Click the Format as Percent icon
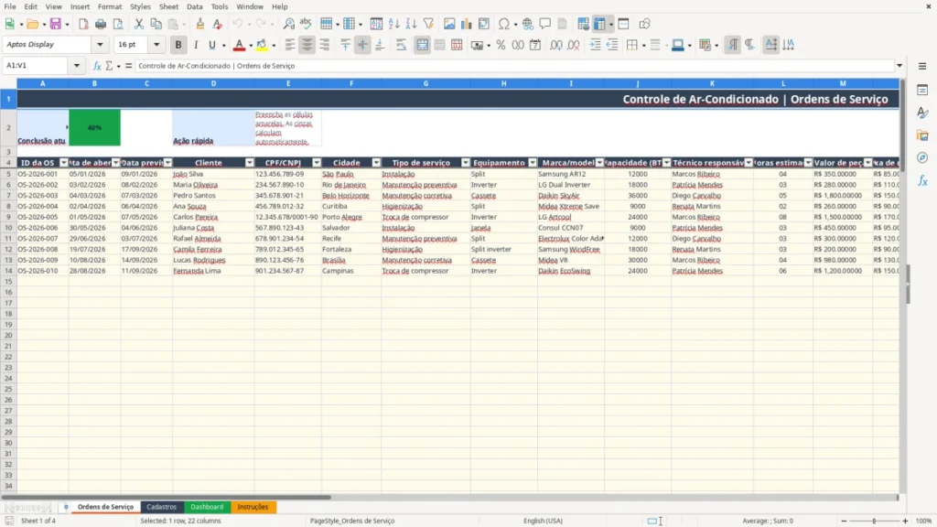The height and width of the screenshot is (527, 937). click(501, 45)
